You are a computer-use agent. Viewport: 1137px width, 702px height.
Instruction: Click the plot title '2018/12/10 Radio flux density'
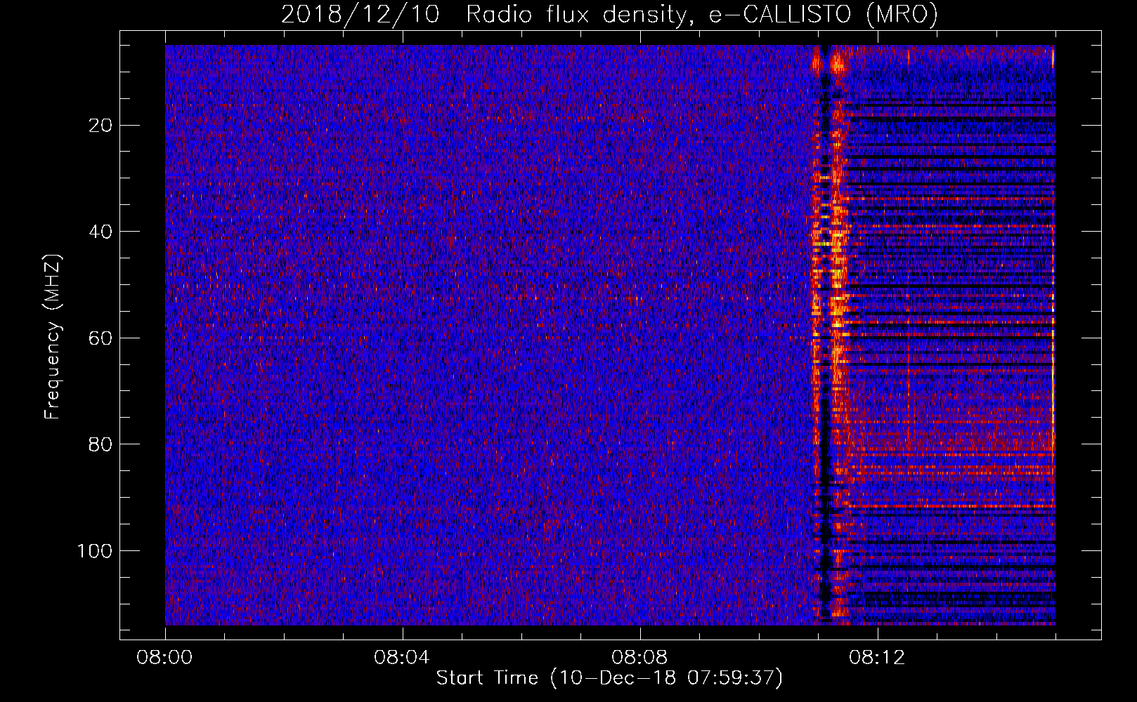[x=610, y=14]
